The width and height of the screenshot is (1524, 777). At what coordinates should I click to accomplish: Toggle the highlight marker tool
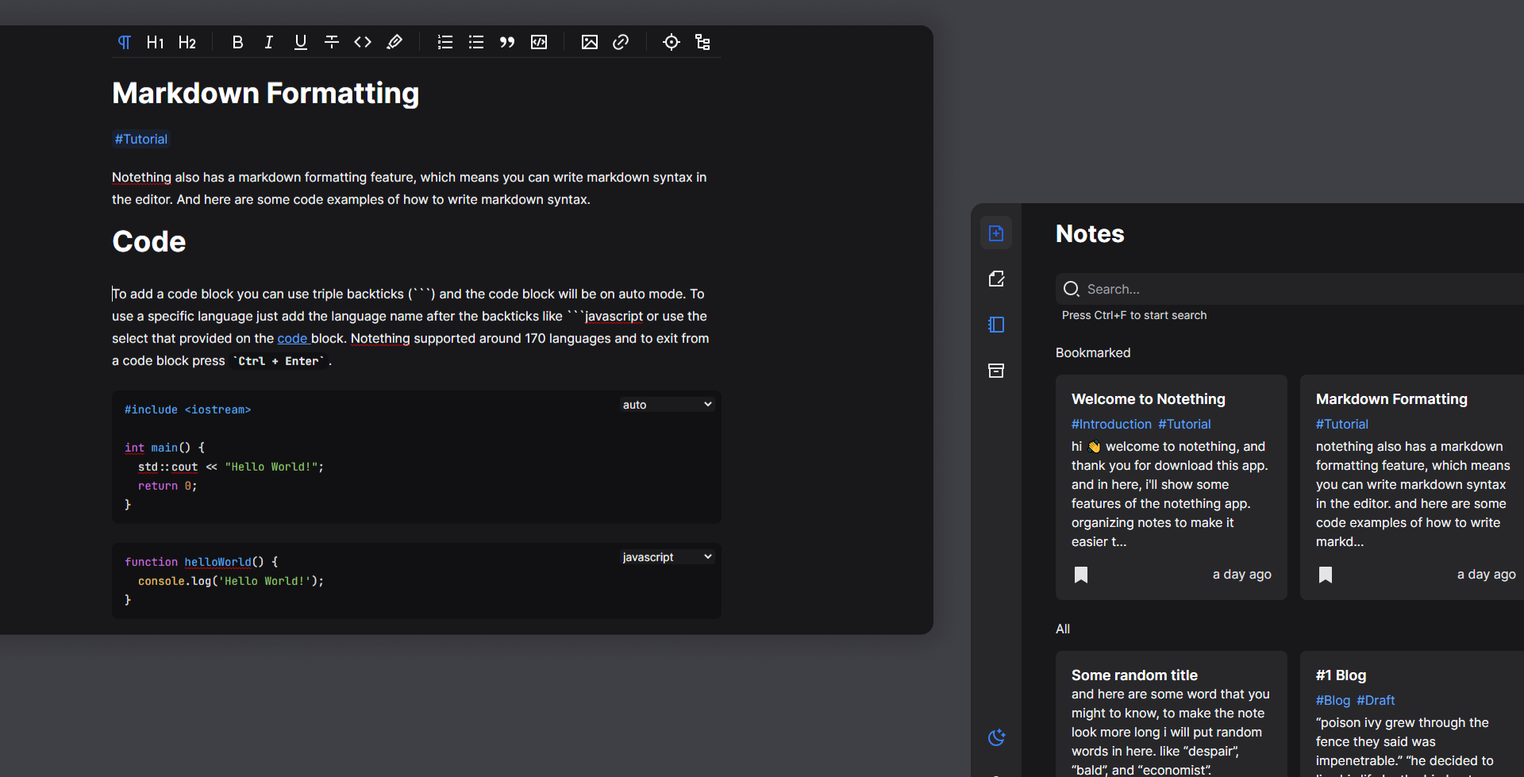tap(394, 42)
